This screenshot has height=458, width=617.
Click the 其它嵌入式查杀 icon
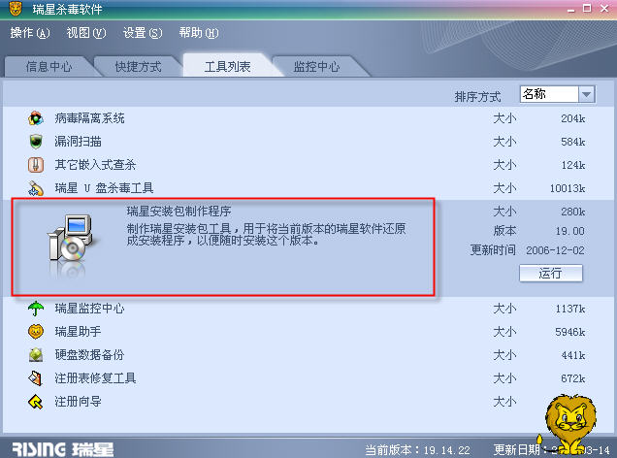click(x=36, y=164)
